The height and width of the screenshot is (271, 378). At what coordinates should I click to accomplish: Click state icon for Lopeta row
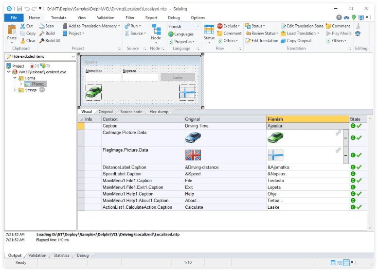(353, 187)
